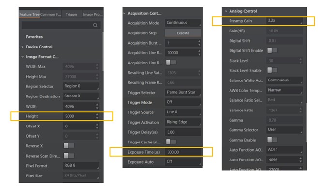Click the Width stepper arrows
This screenshot has height=191, width=323.
(x=97, y=106)
